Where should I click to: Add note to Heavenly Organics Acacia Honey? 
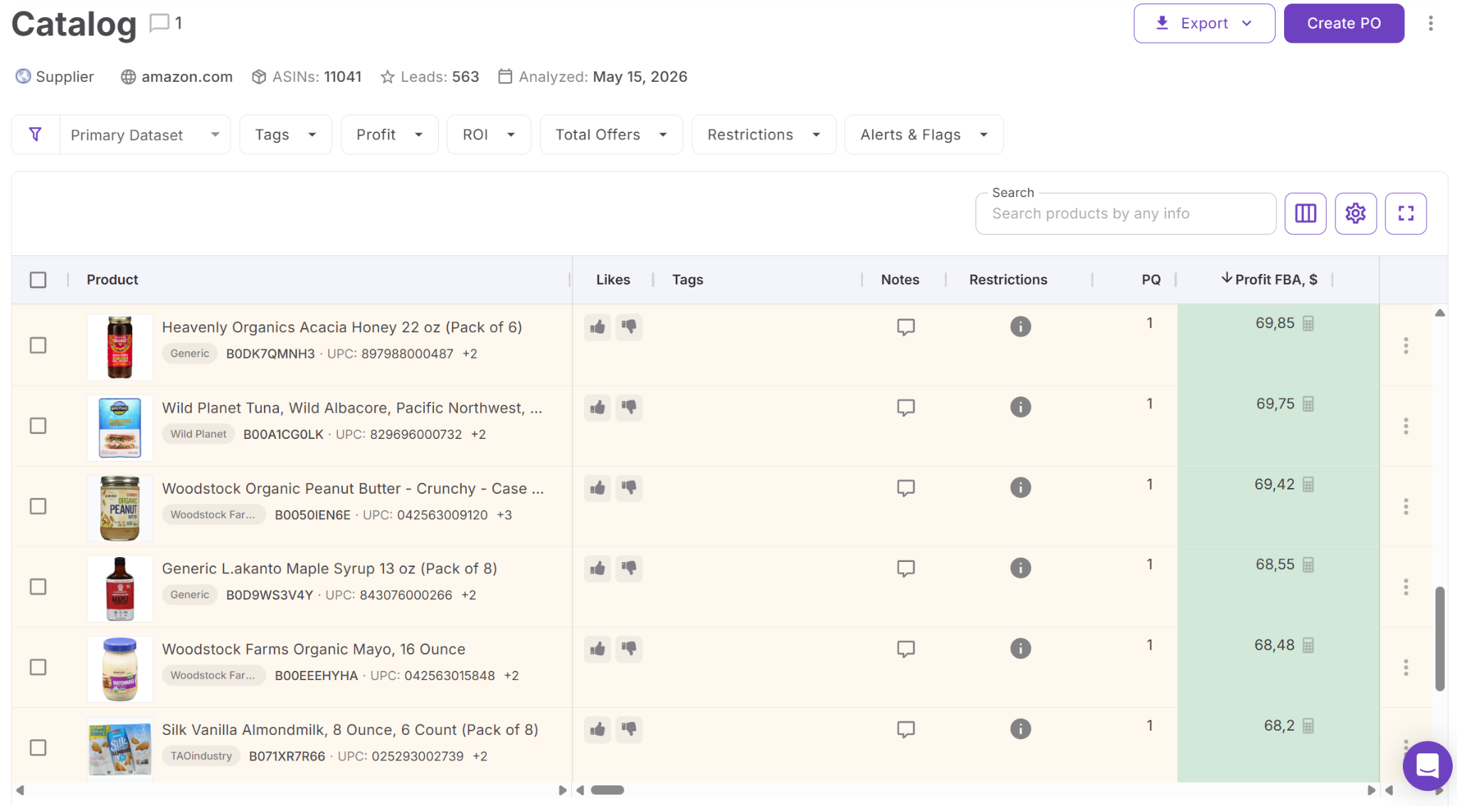pyautogui.click(x=906, y=327)
